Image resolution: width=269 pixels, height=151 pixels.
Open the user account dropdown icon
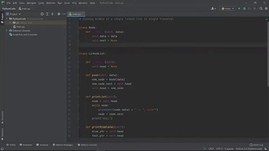pos(214,8)
